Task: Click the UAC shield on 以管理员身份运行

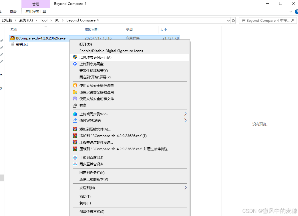Action: point(74,57)
